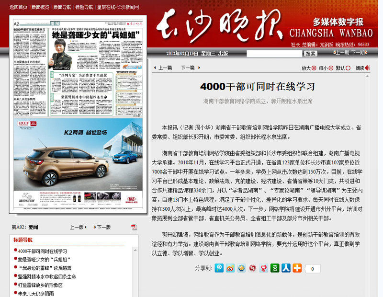Shrink article text with 缩小 minus icon
383x297 pixels.
pyautogui.click(x=331, y=68)
